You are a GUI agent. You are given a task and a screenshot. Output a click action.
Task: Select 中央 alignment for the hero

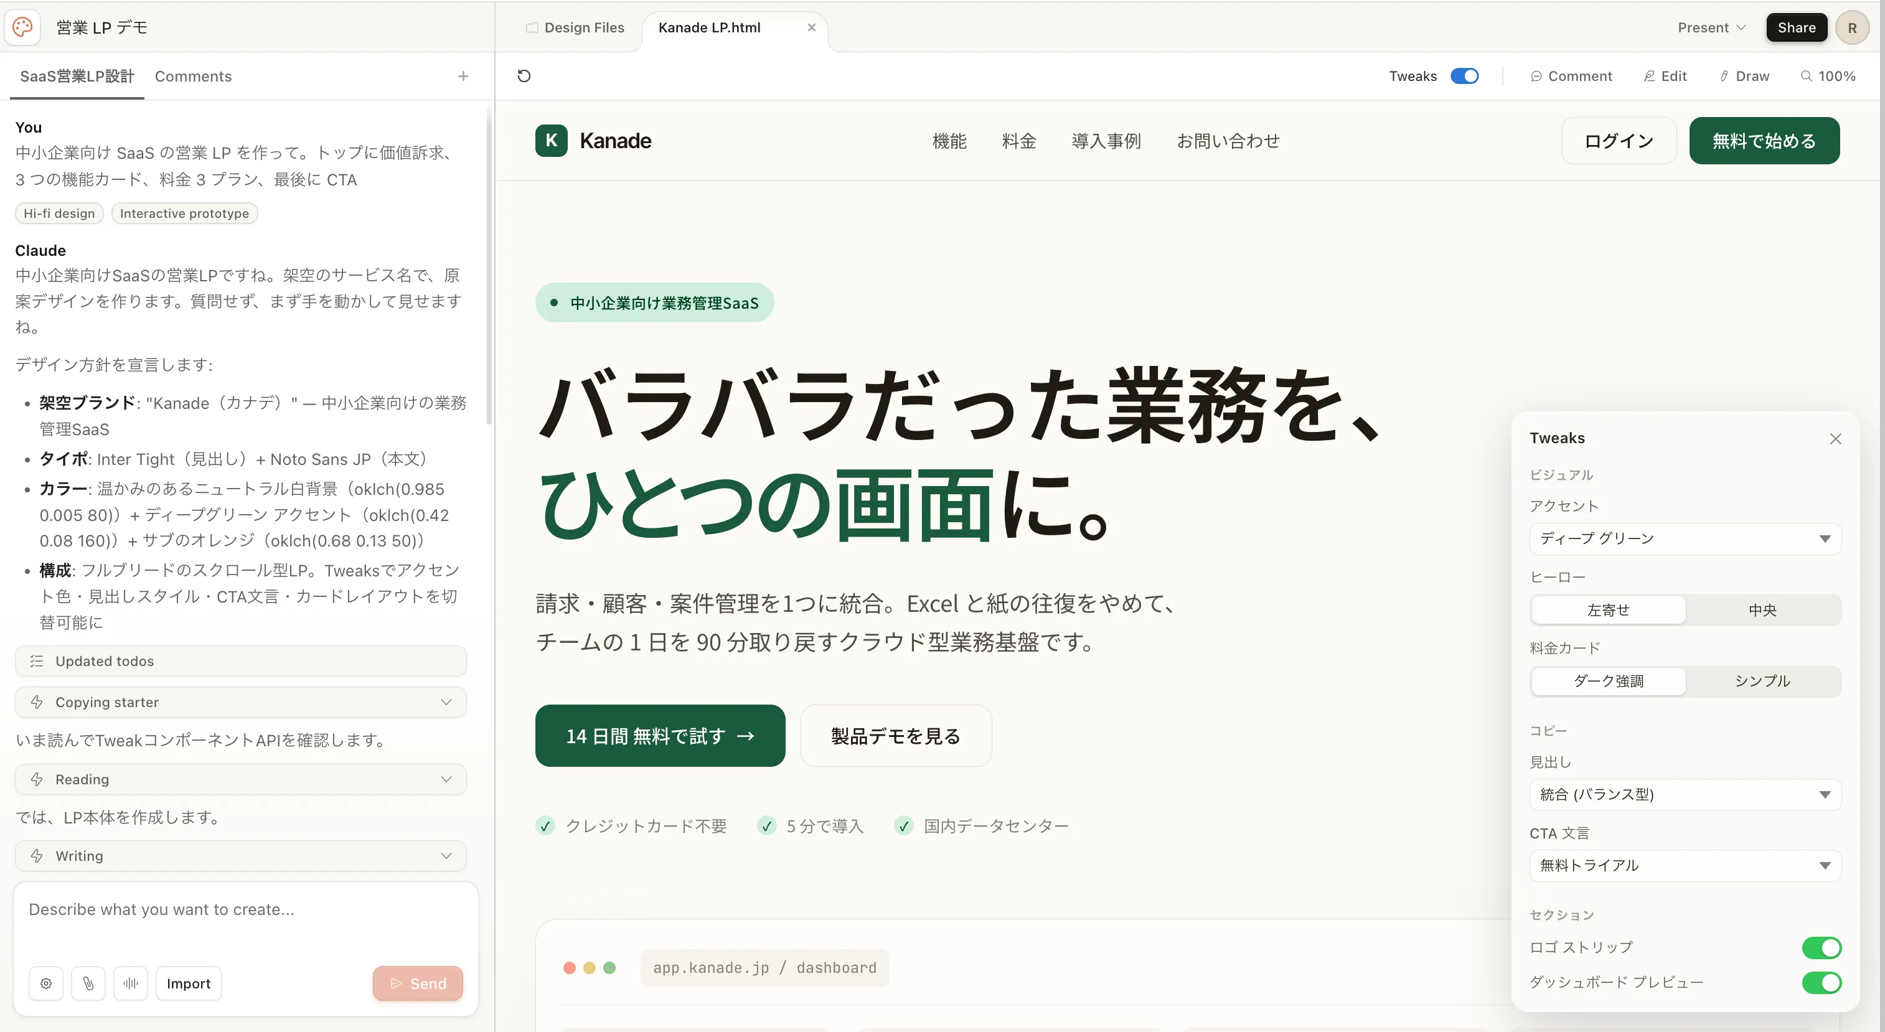(1762, 609)
